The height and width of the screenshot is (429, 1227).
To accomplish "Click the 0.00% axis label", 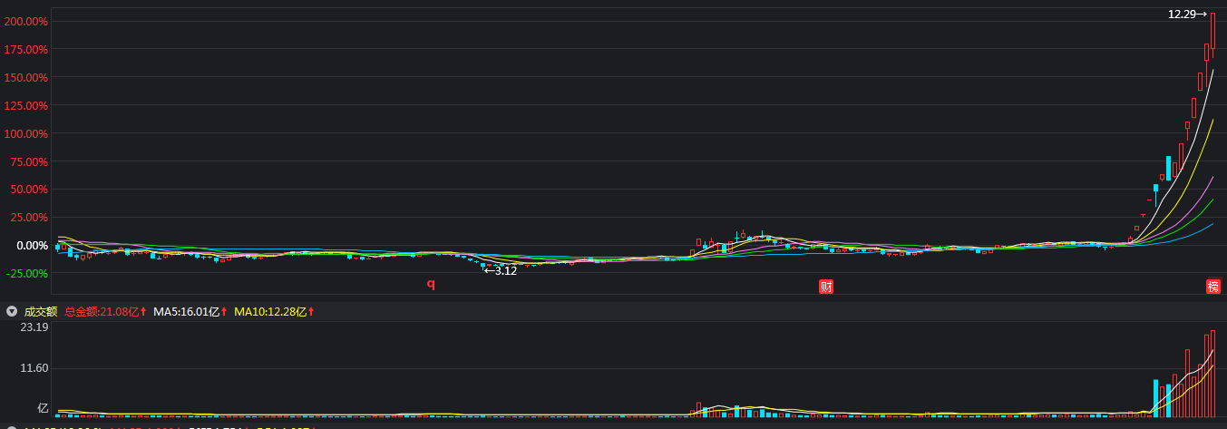I will (x=31, y=246).
